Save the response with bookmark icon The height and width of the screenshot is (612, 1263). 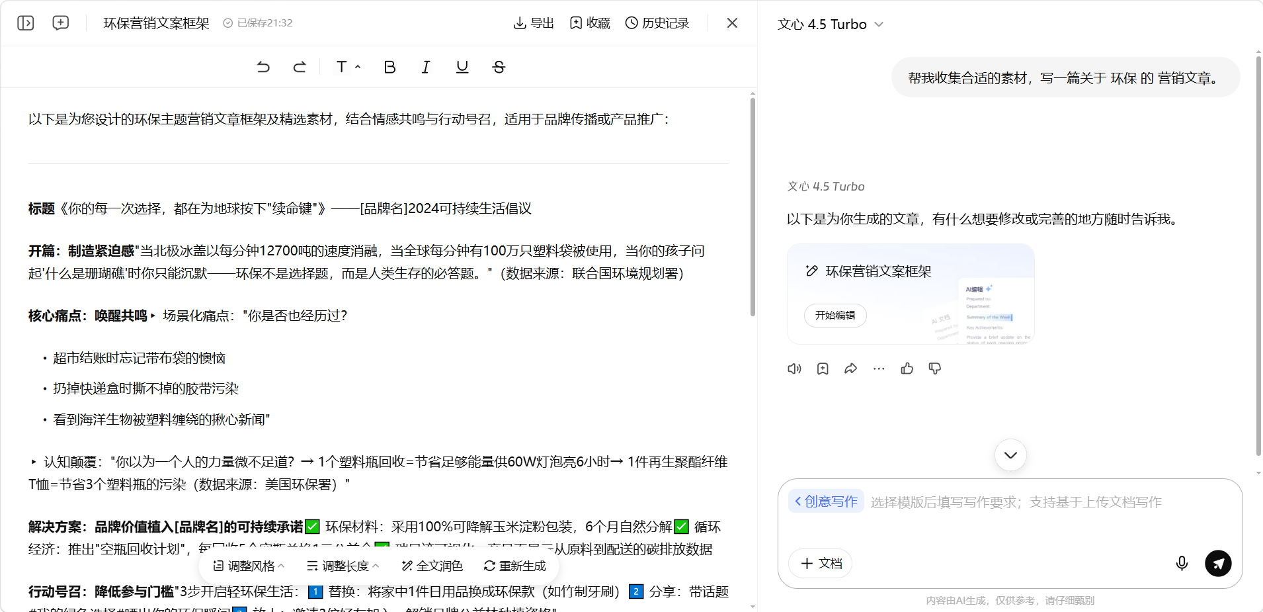pyautogui.click(x=823, y=369)
